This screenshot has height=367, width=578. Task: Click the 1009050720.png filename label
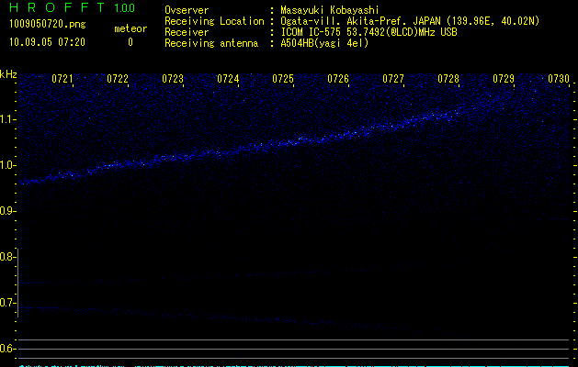click(46, 25)
